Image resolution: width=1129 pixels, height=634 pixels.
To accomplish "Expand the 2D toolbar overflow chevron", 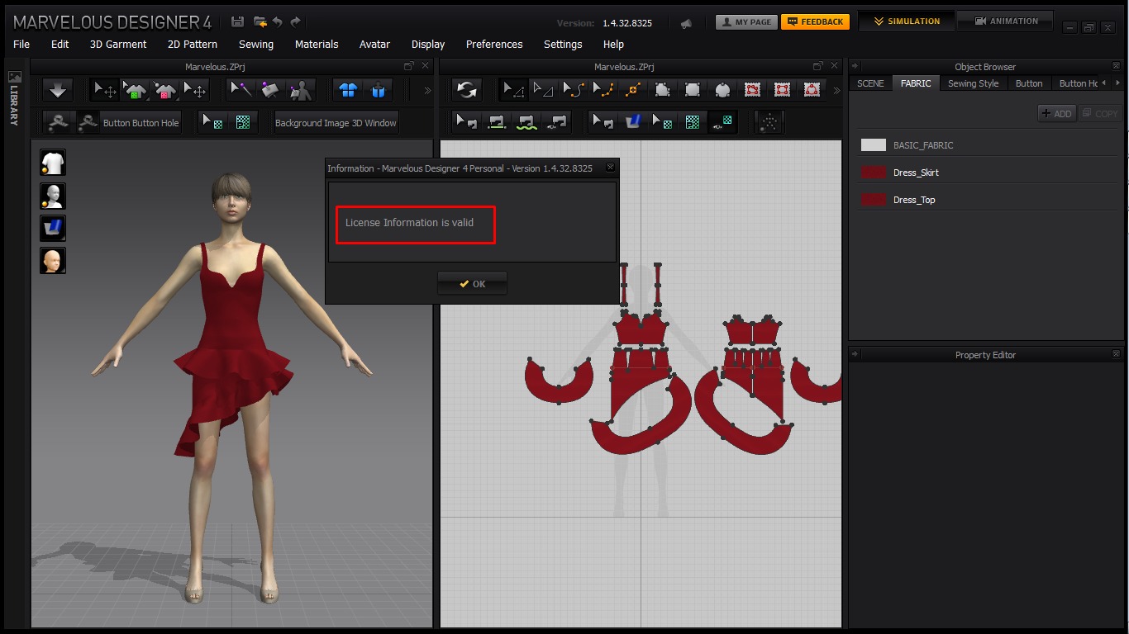I will tap(836, 91).
